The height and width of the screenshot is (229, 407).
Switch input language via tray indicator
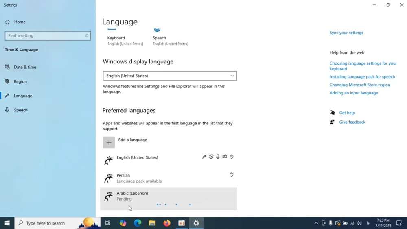368,223
